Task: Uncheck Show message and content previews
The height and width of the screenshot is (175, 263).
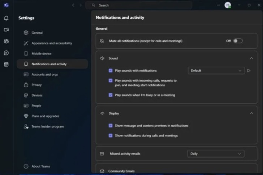Action: 111,126
